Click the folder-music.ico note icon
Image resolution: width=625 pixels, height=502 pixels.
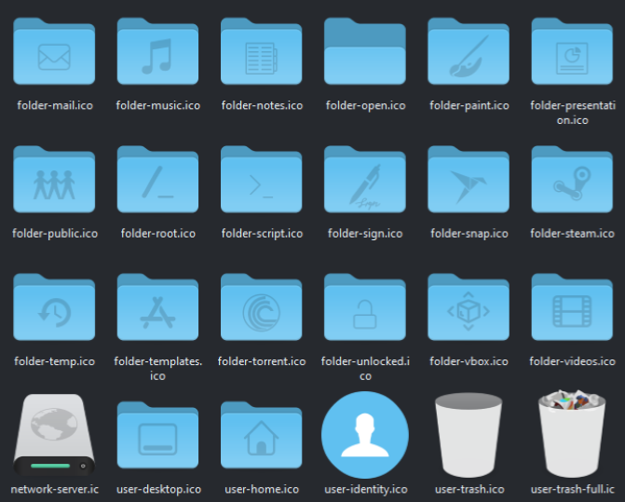tap(157, 54)
